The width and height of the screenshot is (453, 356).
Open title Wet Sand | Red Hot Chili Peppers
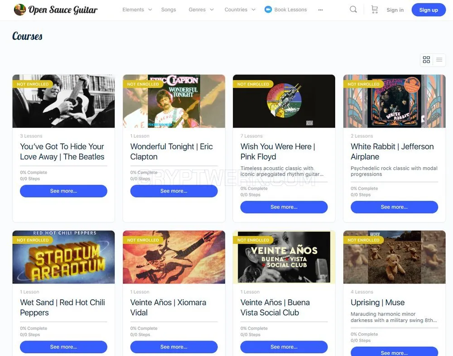(63, 307)
